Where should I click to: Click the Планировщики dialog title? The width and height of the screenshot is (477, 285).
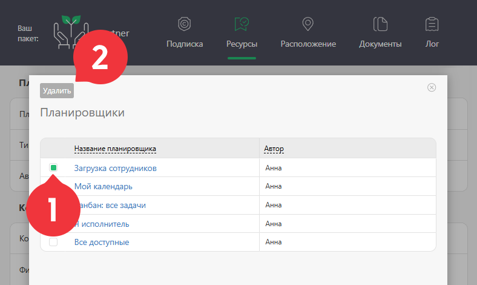[x=82, y=113]
